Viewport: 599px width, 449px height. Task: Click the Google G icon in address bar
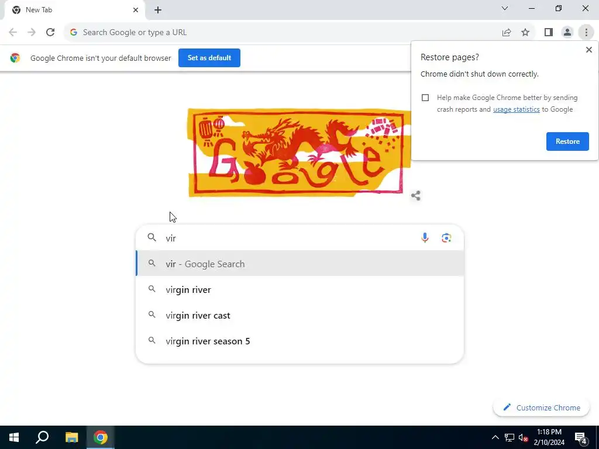coord(74,33)
